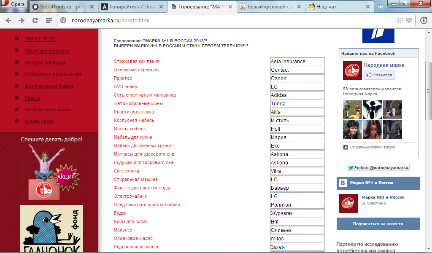This screenshot has height=253, width=432.
Task: Click the Принтер field with Canon
Action: [297, 78]
